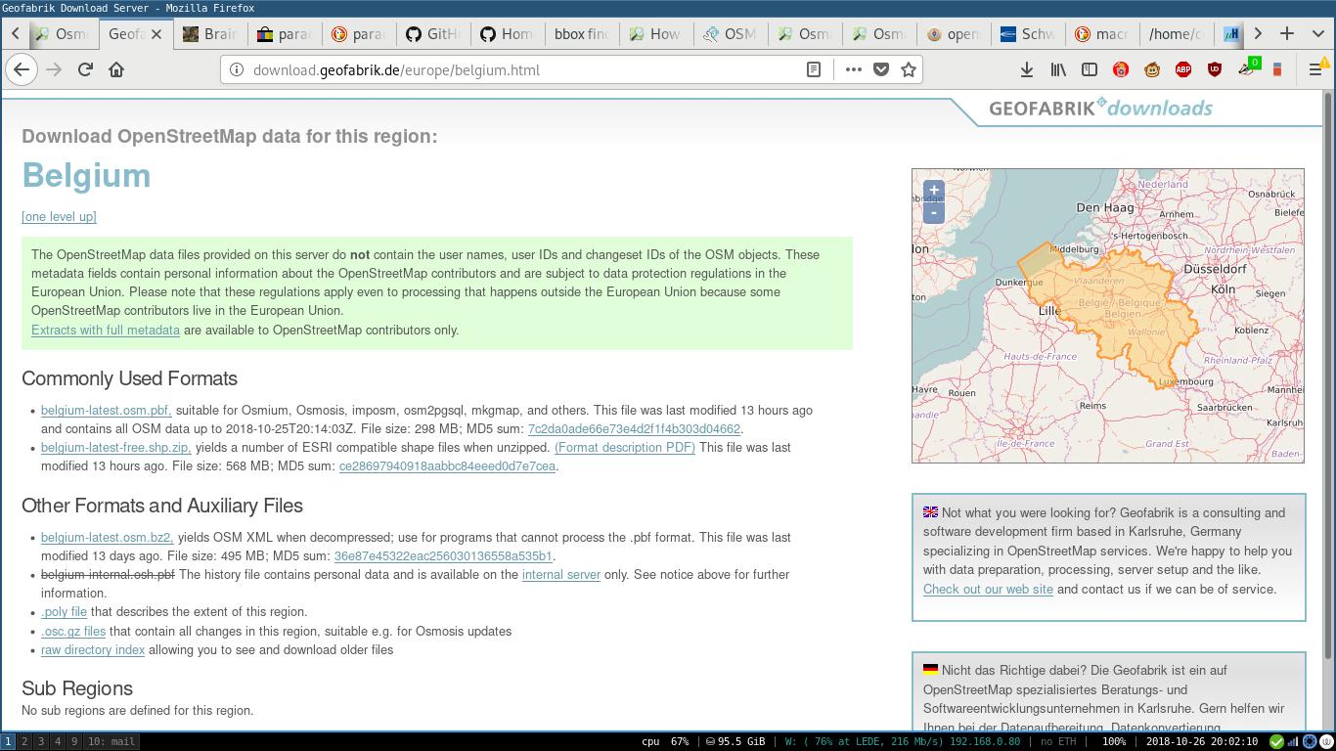The height and width of the screenshot is (751, 1336).
Task: Bookmark this page with the star
Action: pos(909,69)
